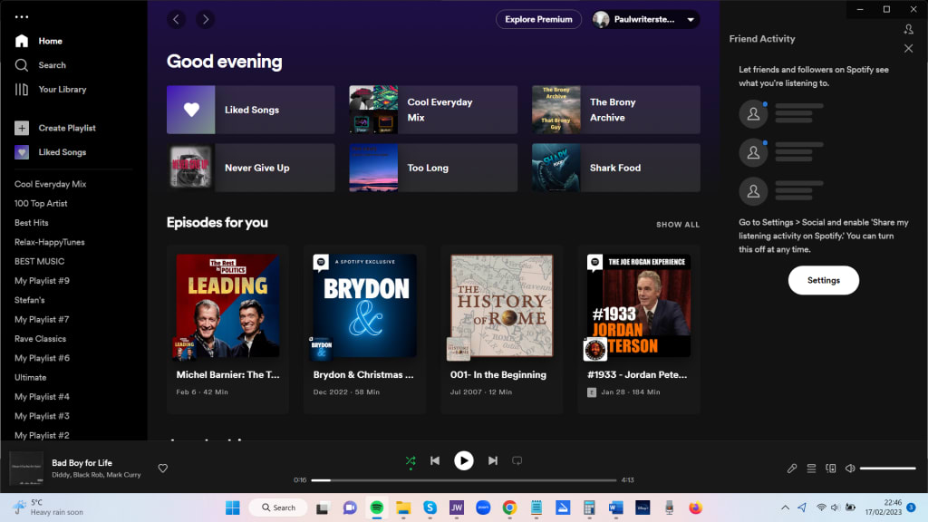The width and height of the screenshot is (928, 522).
Task: Open Search in the sidebar
Action: (x=40, y=65)
